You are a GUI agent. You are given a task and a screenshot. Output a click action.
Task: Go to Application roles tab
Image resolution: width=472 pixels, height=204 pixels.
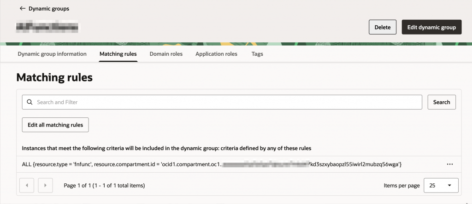pyautogui.click(x=216, y=54)
